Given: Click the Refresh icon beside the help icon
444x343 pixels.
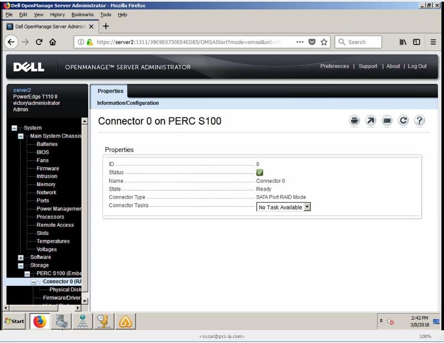Looking at the screenshot, I should 403,121.
